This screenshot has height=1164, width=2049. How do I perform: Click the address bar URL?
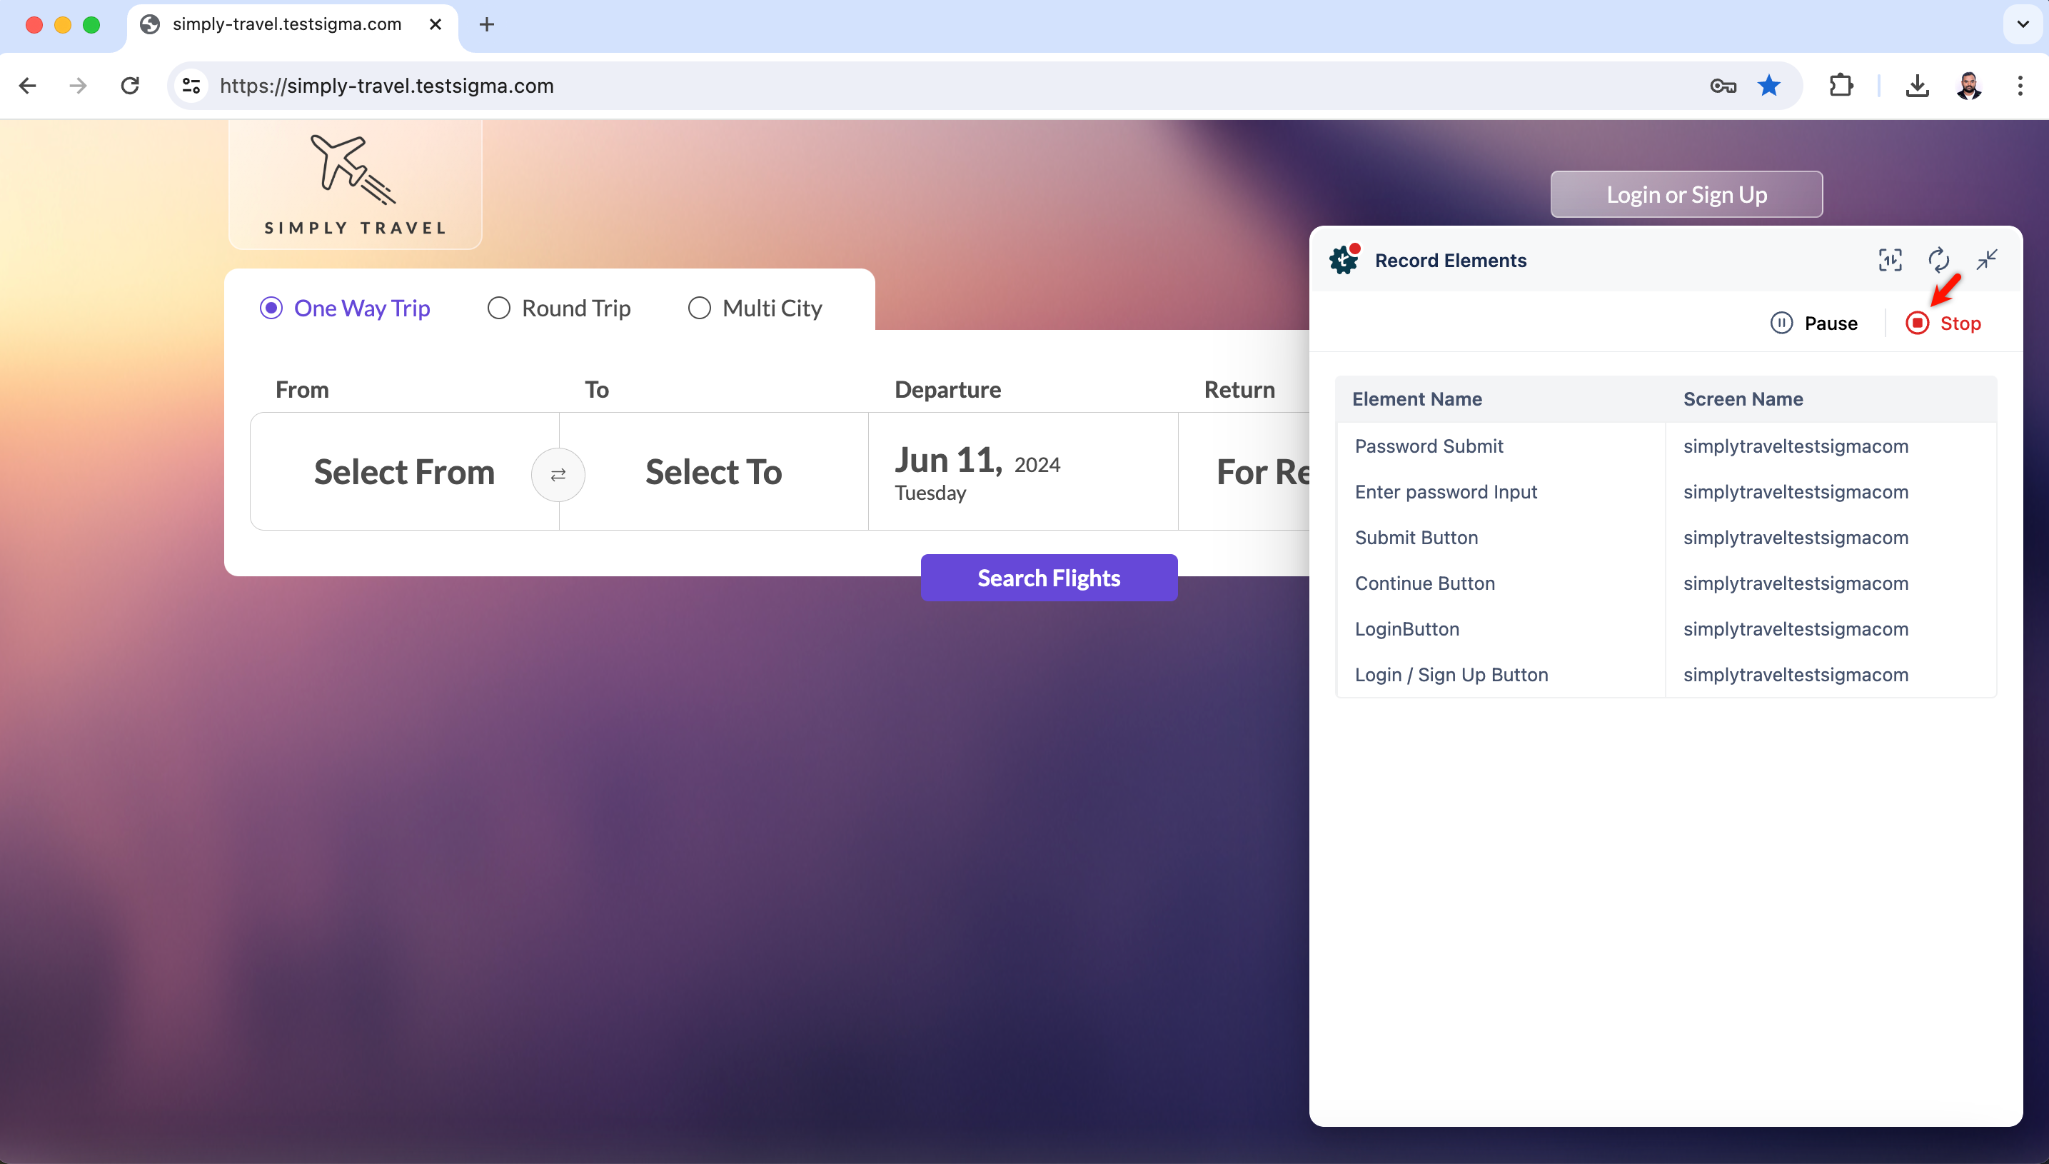click(387, 86)
